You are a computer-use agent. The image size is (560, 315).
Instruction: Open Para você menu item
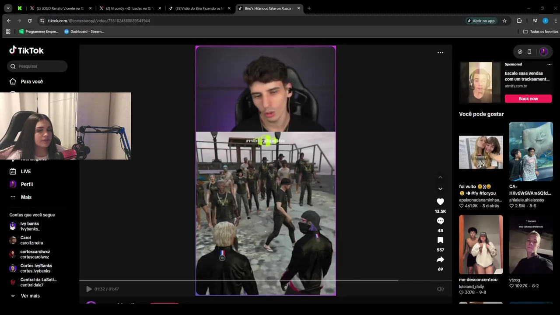point(32,81)
